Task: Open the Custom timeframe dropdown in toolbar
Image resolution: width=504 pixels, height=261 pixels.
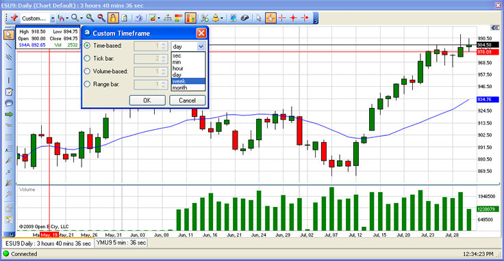Action: pos(53,18)
